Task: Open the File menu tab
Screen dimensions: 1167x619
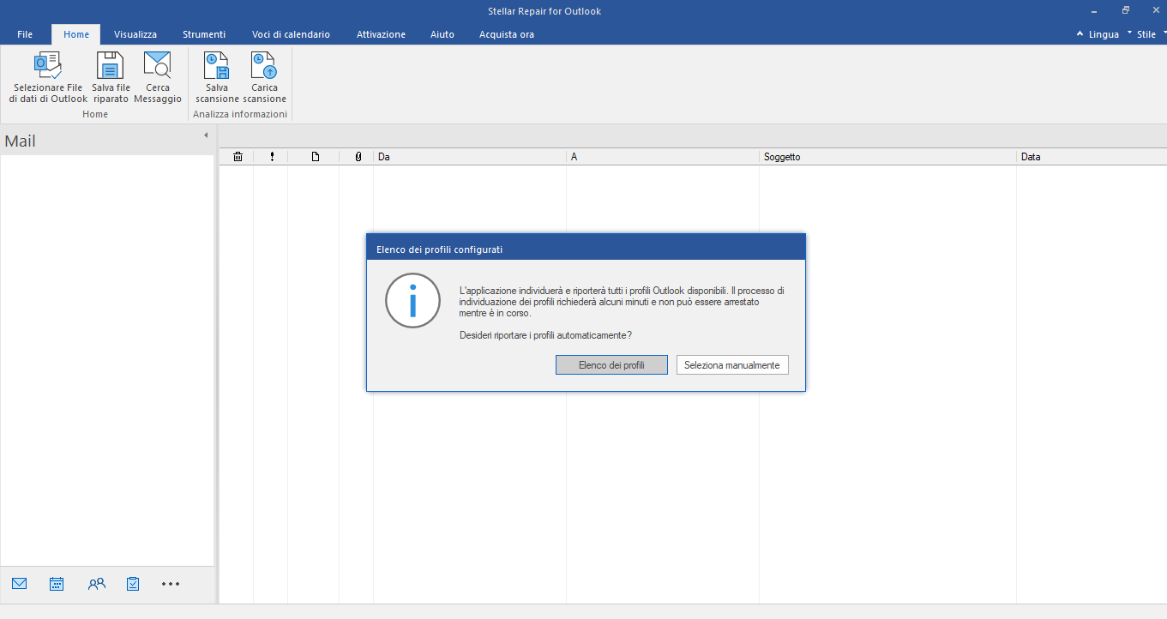Action: tap(25, 34)
